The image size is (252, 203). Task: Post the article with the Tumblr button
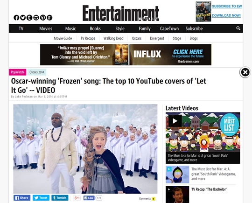tap(60, 198)
